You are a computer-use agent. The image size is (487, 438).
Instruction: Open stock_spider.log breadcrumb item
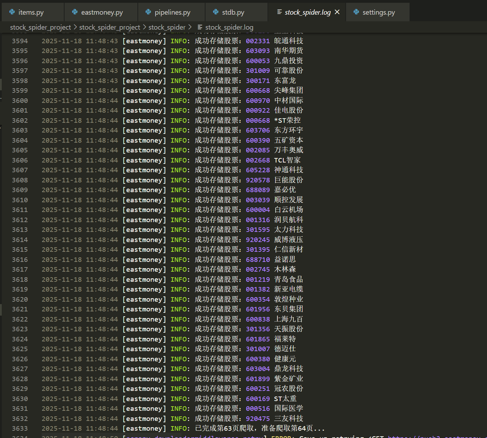(229, 27)
